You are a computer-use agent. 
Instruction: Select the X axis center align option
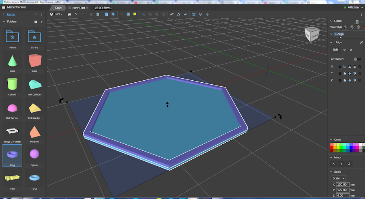click(350, 66)
